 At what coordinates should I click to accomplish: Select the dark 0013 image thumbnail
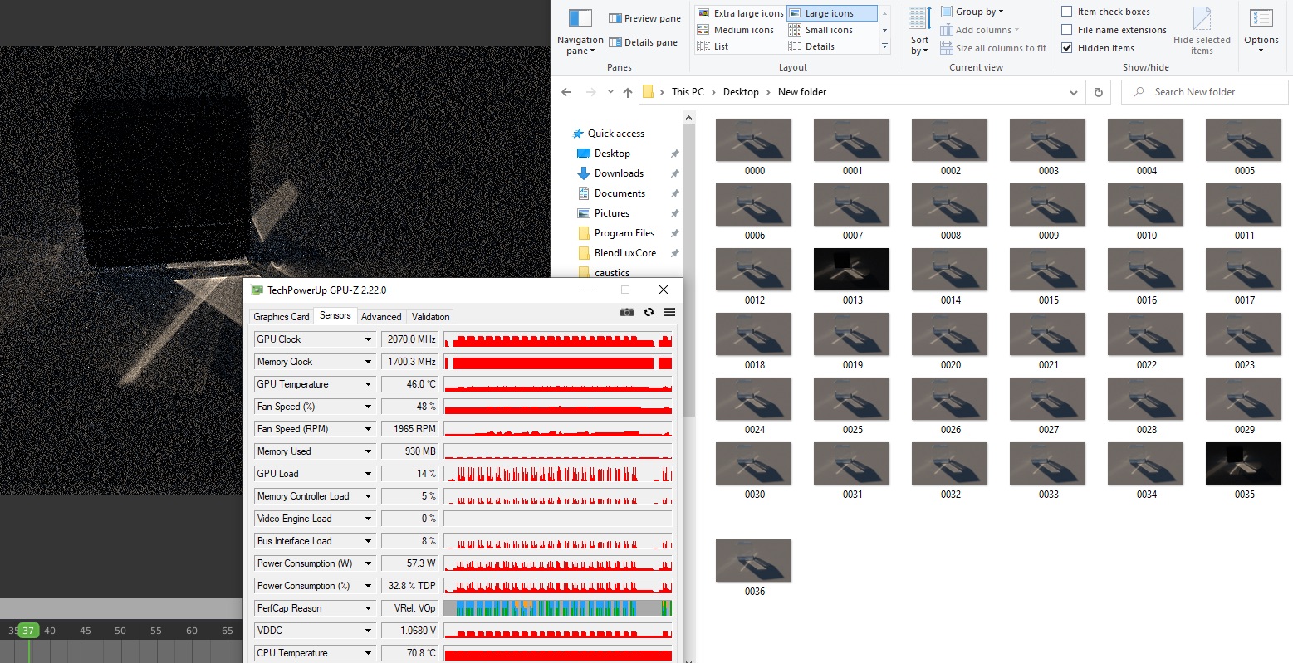(851, 270)
